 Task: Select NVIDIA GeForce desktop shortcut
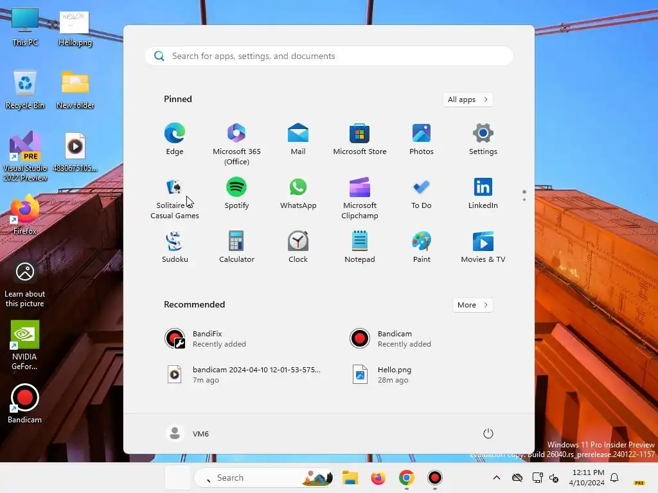tap(25, 345)
